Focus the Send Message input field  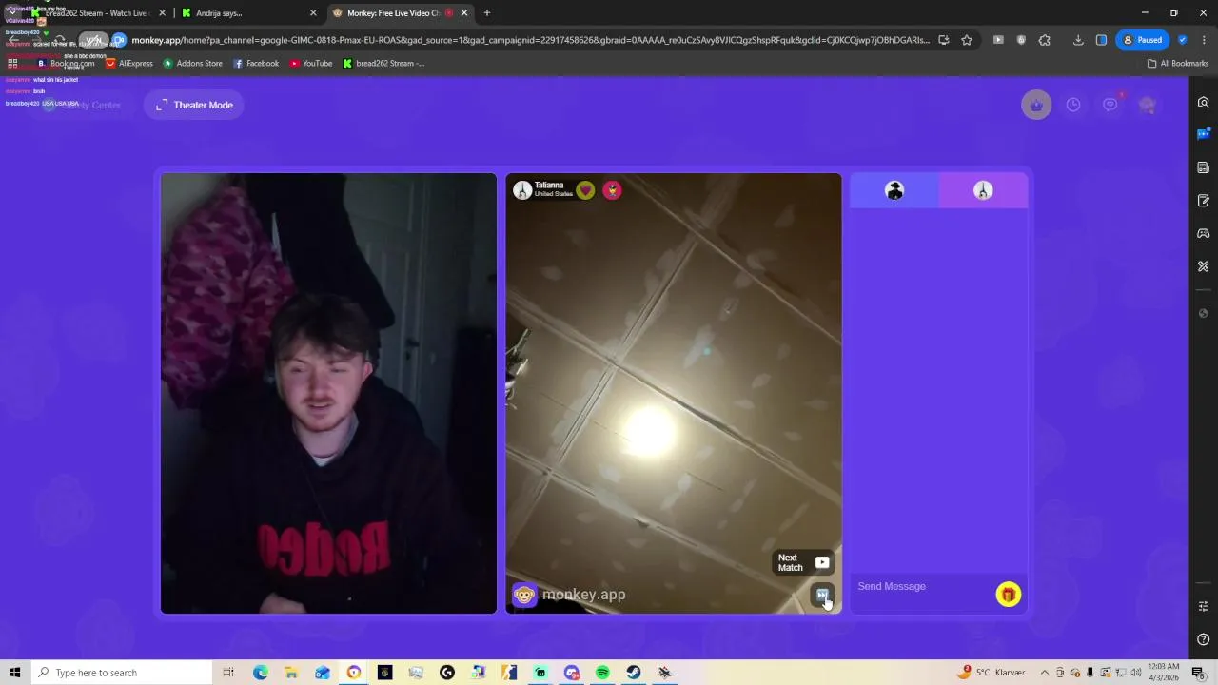click(x=921, y=586)
